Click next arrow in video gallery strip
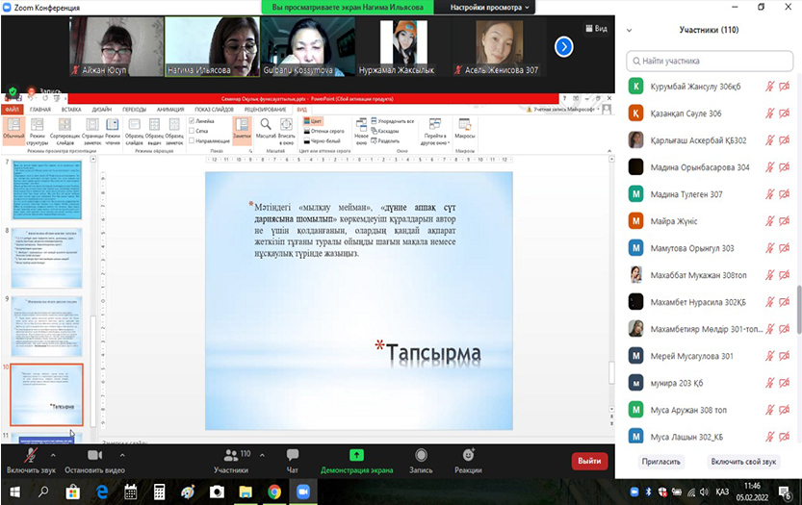This screenshot has height=505, width=802. tap(564, 46)
